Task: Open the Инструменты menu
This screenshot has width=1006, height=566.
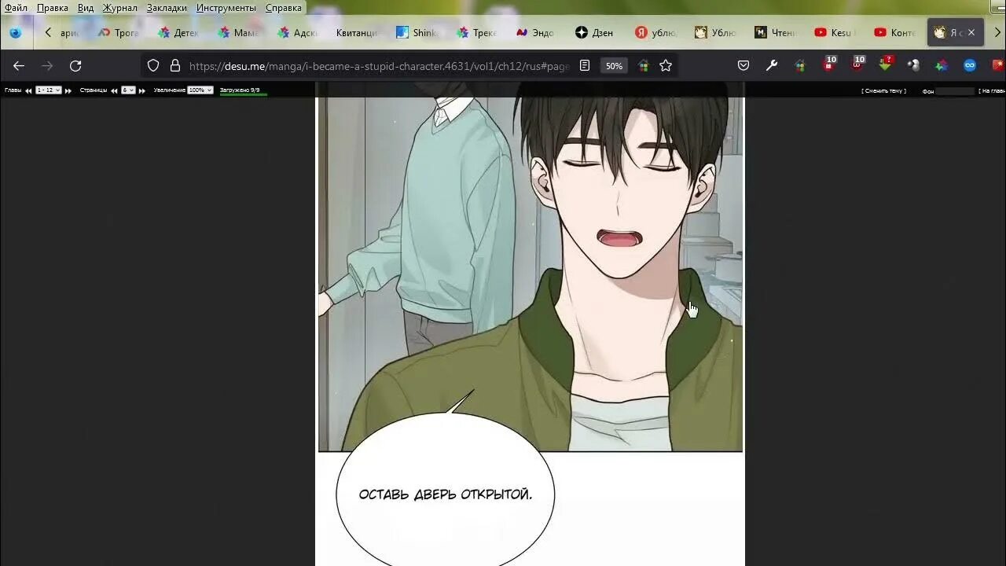Action: [226, 8]
